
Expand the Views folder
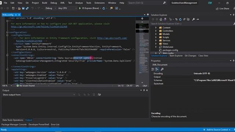pyautogui.click(x=156, y=44)
